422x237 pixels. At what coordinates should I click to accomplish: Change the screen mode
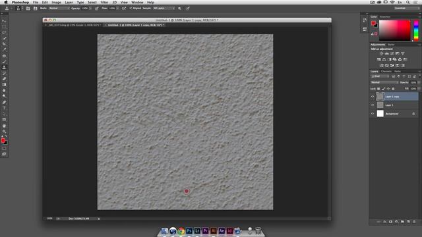(4, 154)
